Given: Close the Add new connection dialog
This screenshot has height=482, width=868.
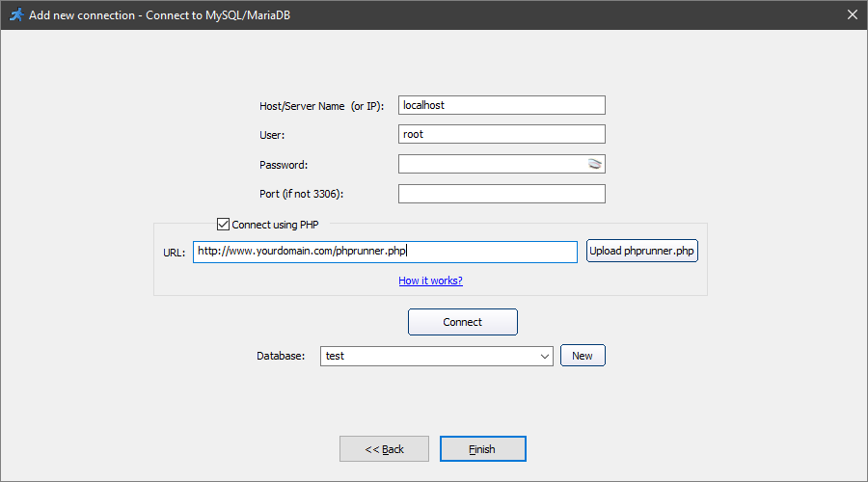Looking at the screenshot, I should 852,14.
